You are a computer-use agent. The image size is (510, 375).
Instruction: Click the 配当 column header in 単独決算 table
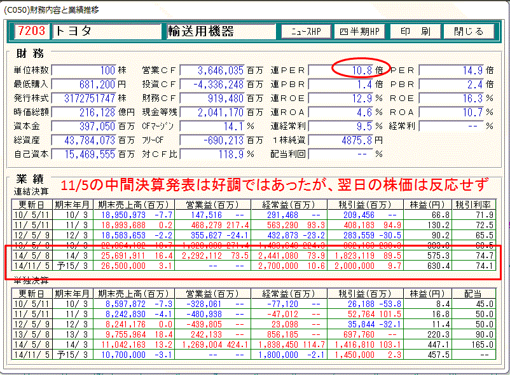click(474, 294)
